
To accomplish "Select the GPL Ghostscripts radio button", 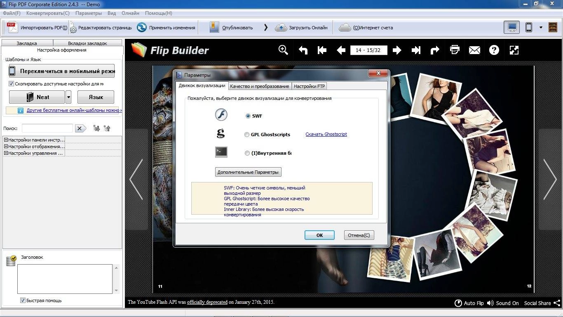I will 247,135.
